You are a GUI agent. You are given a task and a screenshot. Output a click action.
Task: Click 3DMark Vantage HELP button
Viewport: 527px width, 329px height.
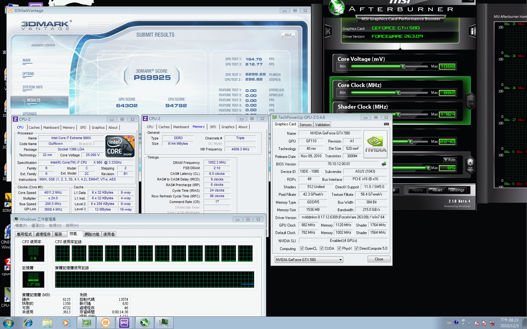pyautogui.click(x=288, y=35)
